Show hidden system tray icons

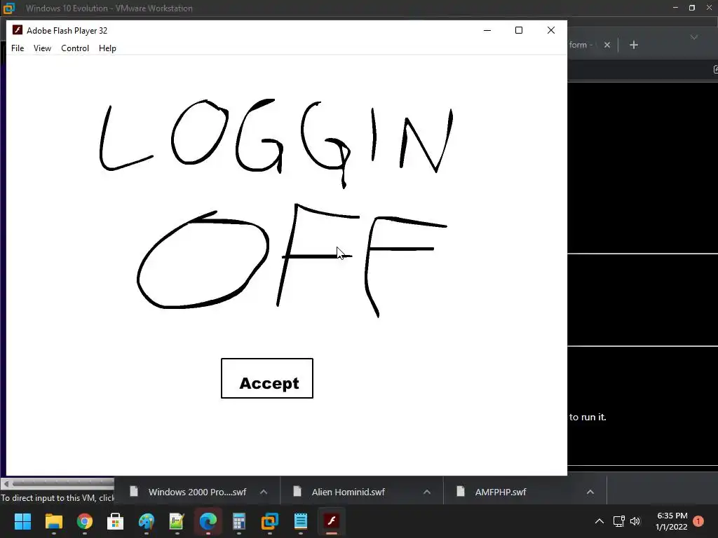click(599, 521)
